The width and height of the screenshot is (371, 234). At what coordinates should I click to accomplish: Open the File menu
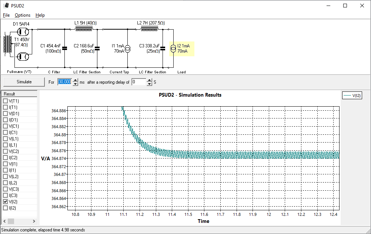tap(6, 15)
